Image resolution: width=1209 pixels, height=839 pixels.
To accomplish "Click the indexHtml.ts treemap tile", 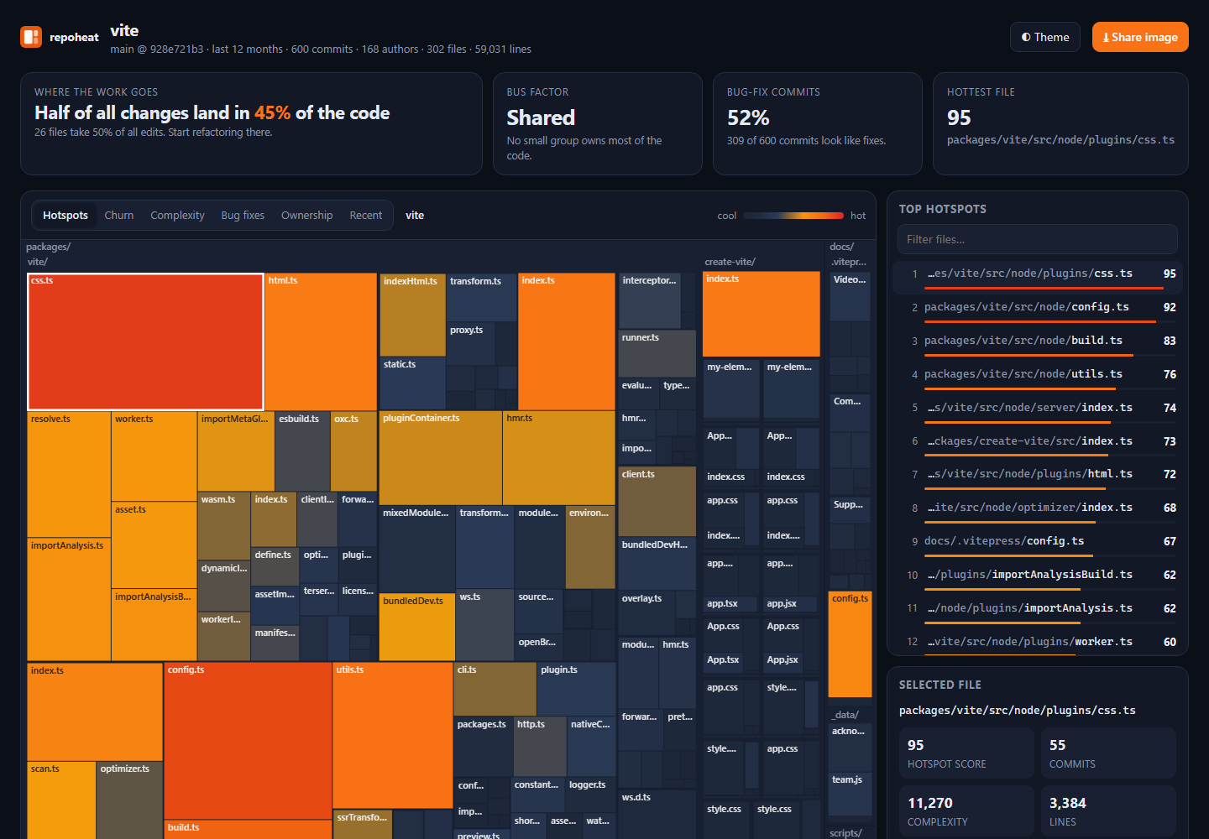I will tap(412, 315).
